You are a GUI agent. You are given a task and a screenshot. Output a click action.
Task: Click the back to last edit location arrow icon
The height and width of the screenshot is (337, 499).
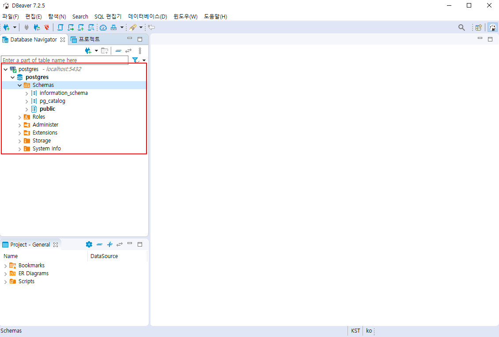click(152, 27)
